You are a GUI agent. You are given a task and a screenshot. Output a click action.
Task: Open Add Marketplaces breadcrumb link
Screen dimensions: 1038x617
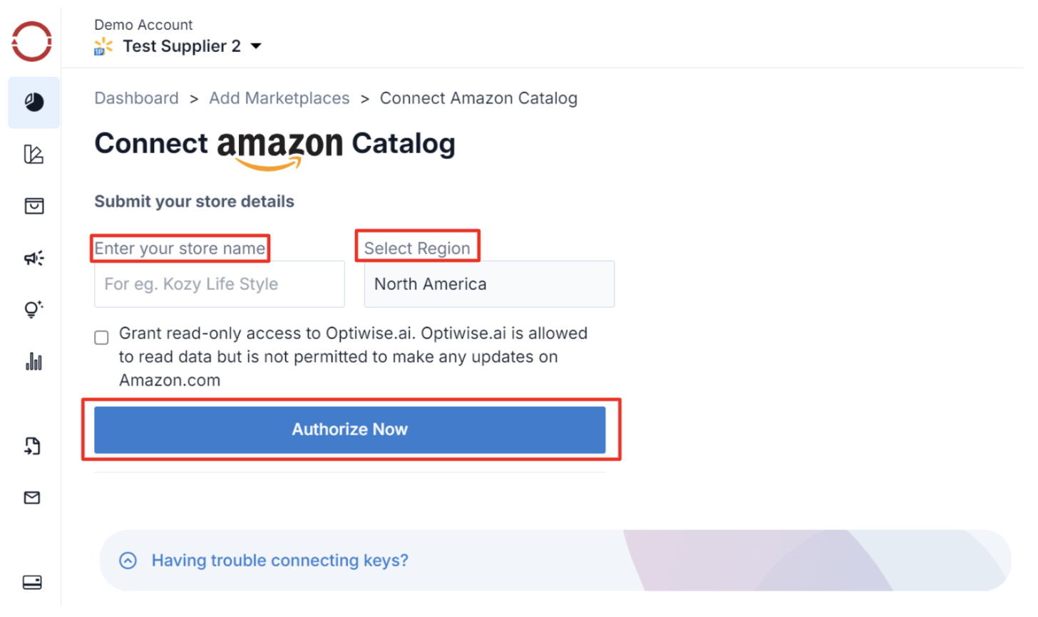pyautogui.click(x=279, y=98)
